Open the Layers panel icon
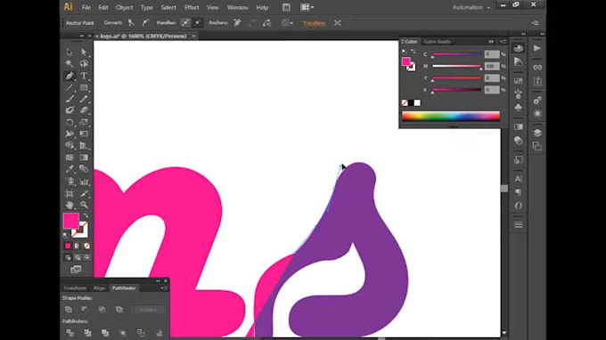 [x=537, y=133]
